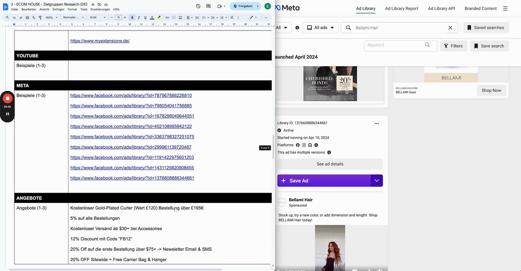Screen dimensions: 521x271
Task: Undo last action in Docs toolbar
Action: [x=14, y=17]
